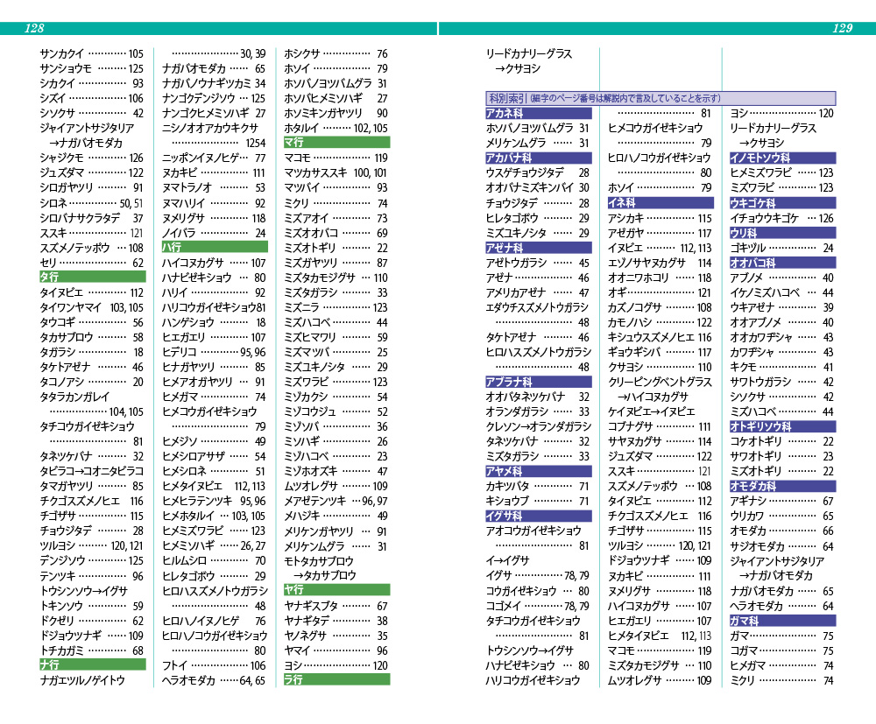The image size is (876, 724).
Task: Click the トチカガミ 68 entry
Action: pos(92,650)
